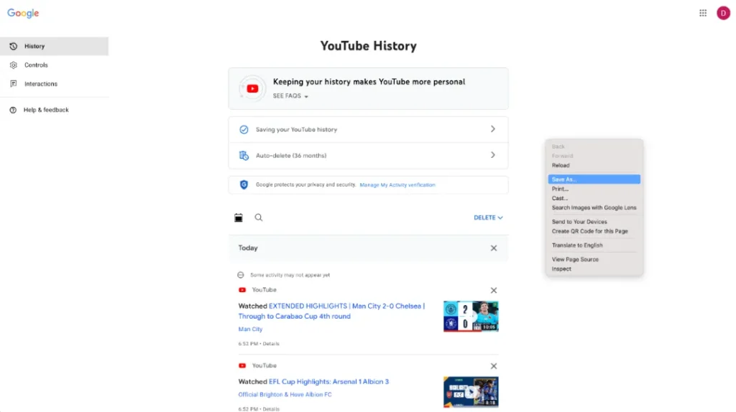Choose Cast... in the context menu

pos(594,198)
